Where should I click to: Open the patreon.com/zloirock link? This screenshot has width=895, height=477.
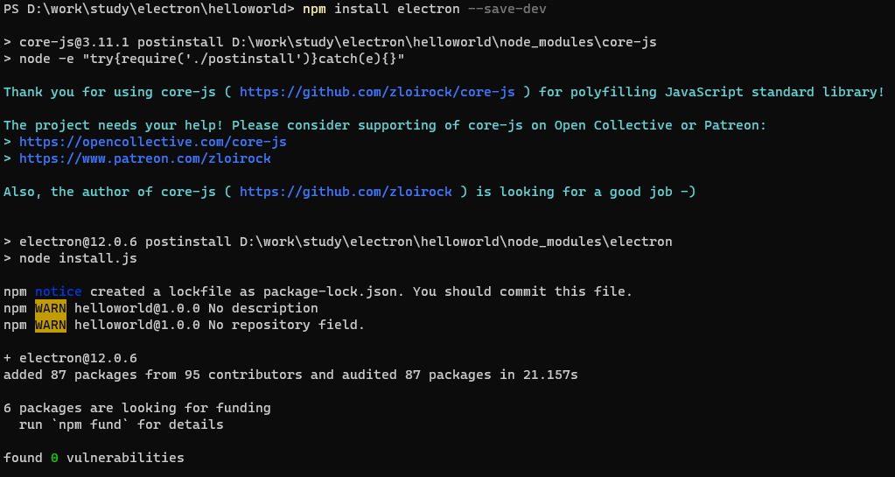[x=145, y=158]
